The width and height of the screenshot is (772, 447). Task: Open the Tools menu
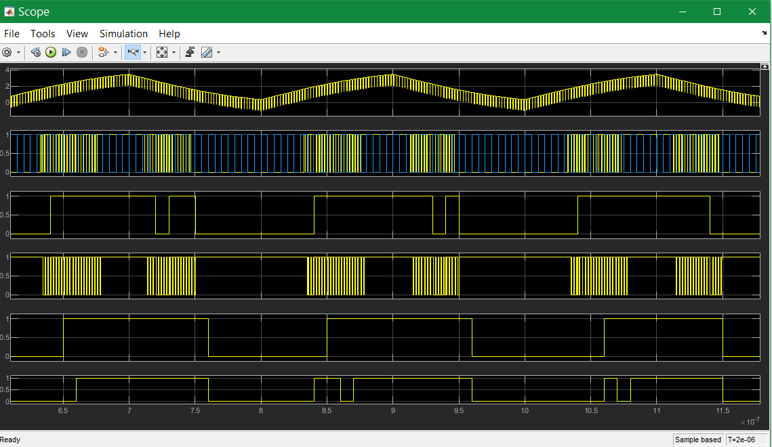click(x=43, y=34)
